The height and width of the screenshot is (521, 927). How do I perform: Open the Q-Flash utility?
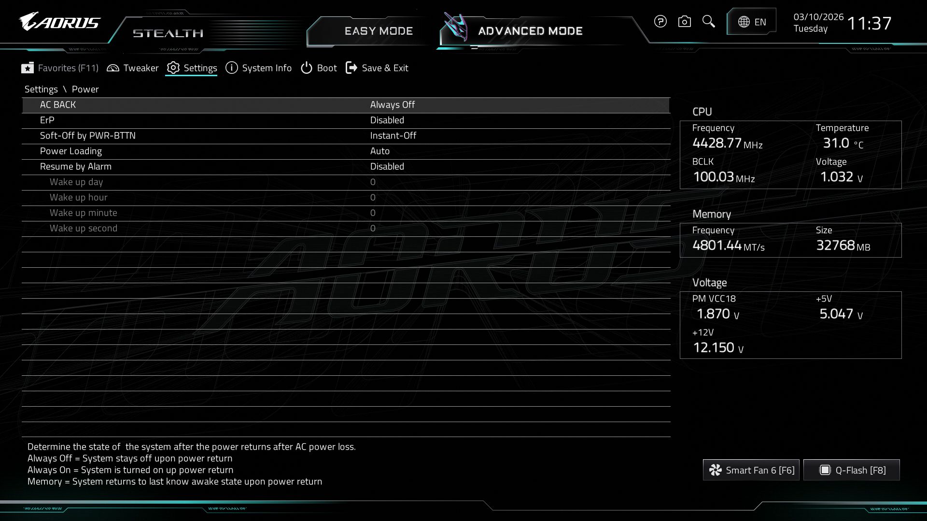coord(851,469)
